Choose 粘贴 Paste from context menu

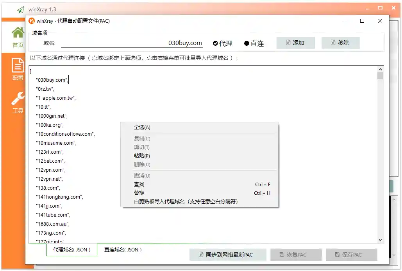click(x=141, y=156)
